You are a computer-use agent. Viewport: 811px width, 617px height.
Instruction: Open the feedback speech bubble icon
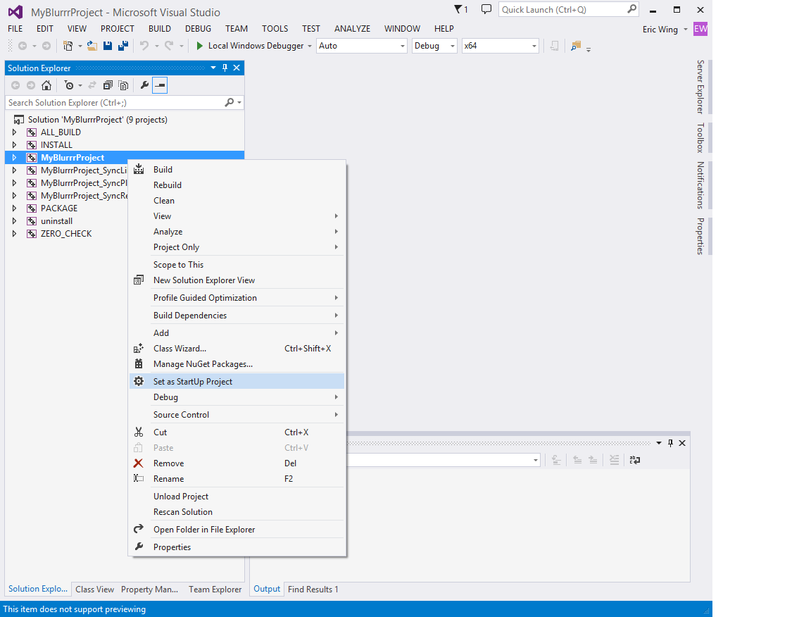point(486,9)
